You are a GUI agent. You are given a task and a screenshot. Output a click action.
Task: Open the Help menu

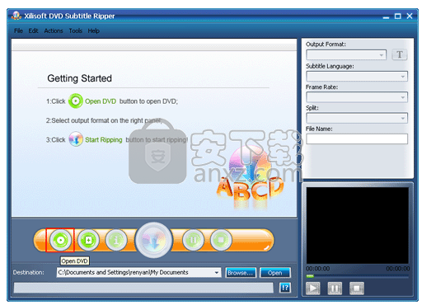pyautogui.click(x=93, y=30)
